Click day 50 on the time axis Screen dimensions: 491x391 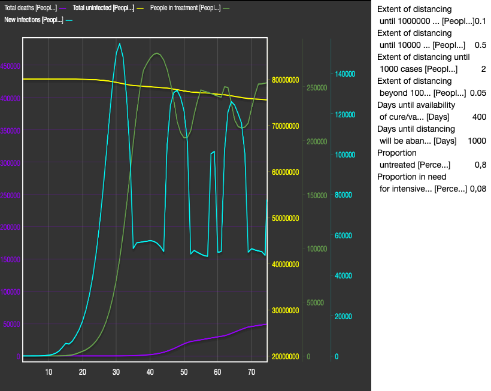click(184, 372)
